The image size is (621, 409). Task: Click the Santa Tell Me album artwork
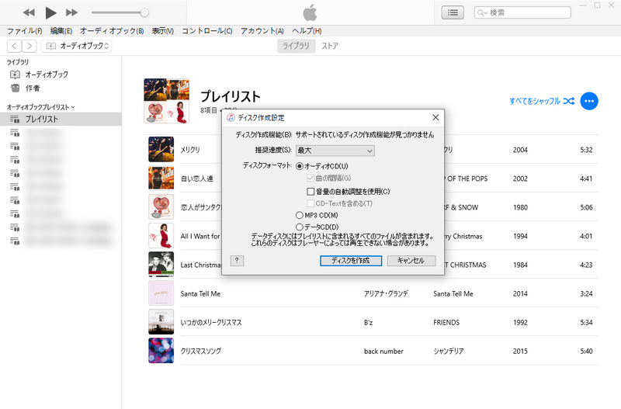(x=161, y=293)
